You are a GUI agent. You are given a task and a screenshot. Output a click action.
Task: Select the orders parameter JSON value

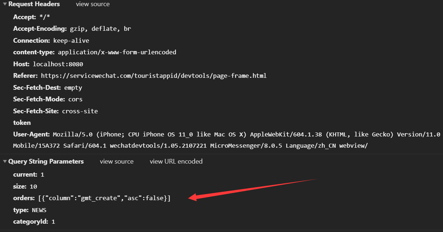click(x=104, y=198)
